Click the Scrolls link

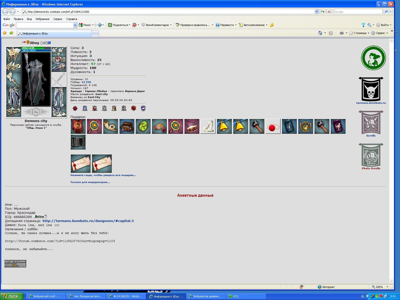tap(371, 135)
